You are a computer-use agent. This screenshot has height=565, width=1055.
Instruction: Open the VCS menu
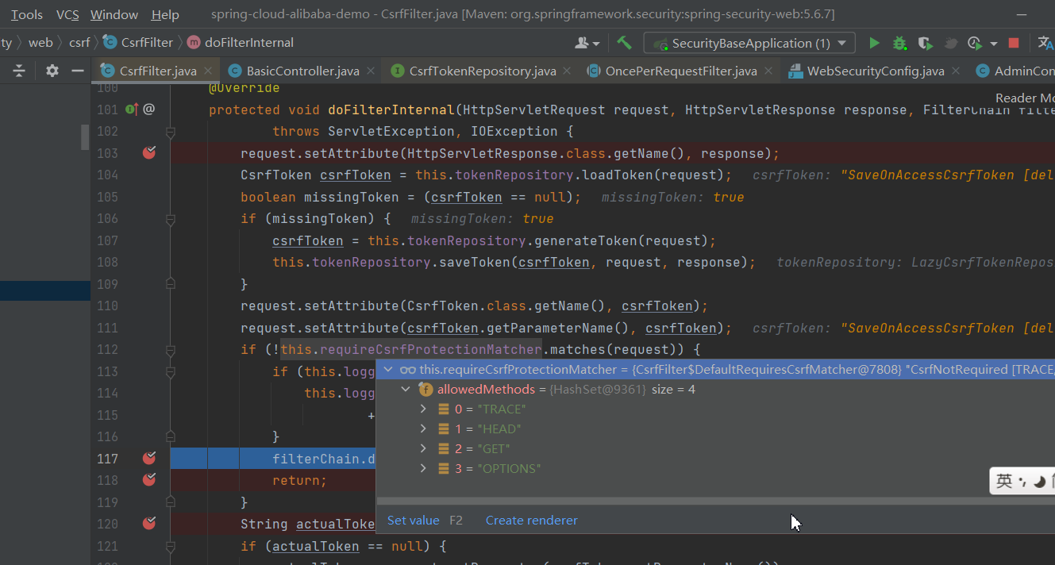67,14
